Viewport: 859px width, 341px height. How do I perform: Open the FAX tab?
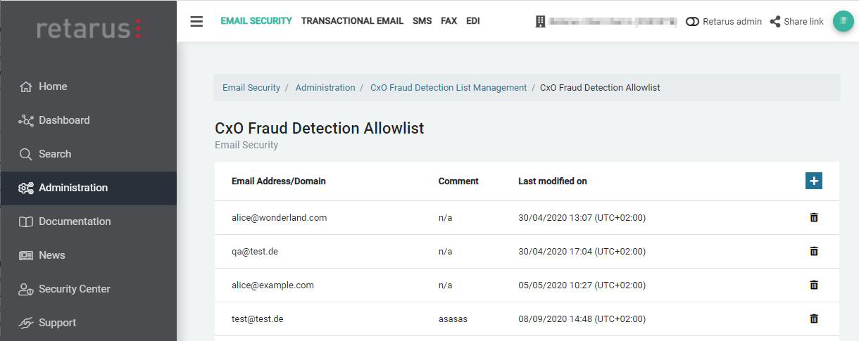tap(449, 21)
